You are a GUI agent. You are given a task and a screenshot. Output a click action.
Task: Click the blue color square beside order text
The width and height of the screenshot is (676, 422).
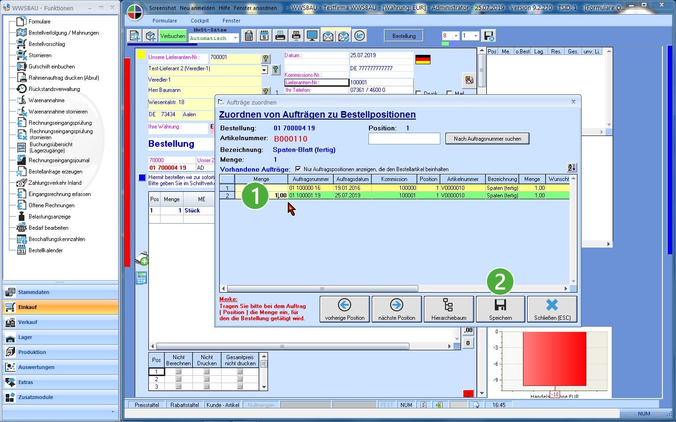tap(142, 178)
